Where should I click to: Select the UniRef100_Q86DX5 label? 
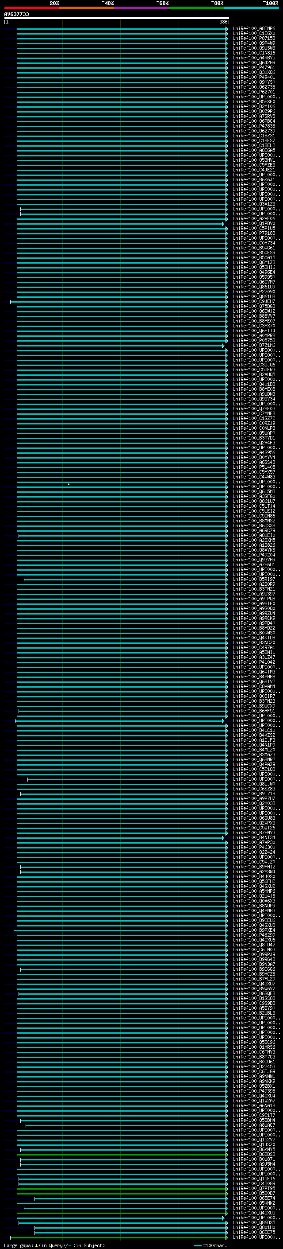[x=254, y=1222]
